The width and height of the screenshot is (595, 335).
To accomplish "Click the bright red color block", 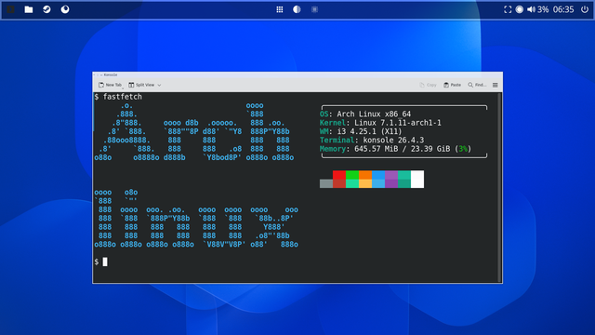I will tap(339, 175).
